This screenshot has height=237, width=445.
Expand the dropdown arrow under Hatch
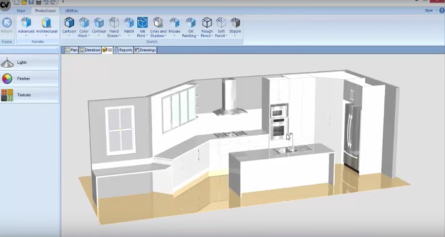[129, 36]
